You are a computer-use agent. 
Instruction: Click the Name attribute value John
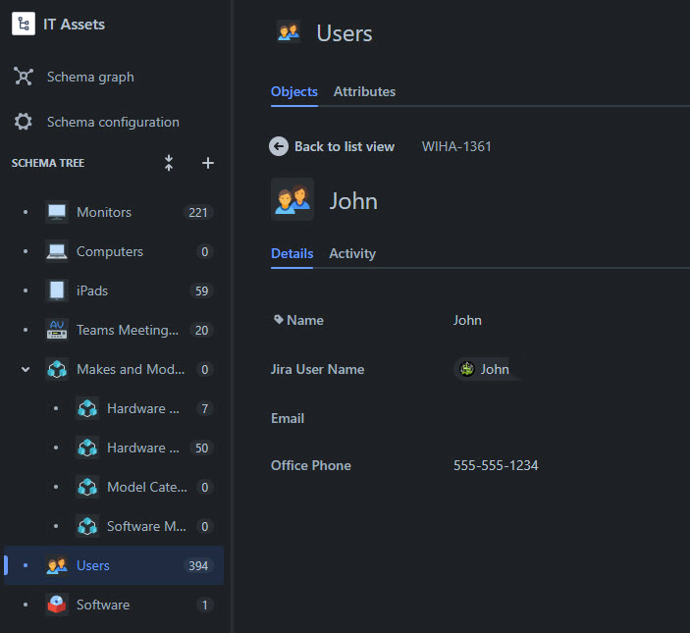pyautogui.click(x=467, y=320)
